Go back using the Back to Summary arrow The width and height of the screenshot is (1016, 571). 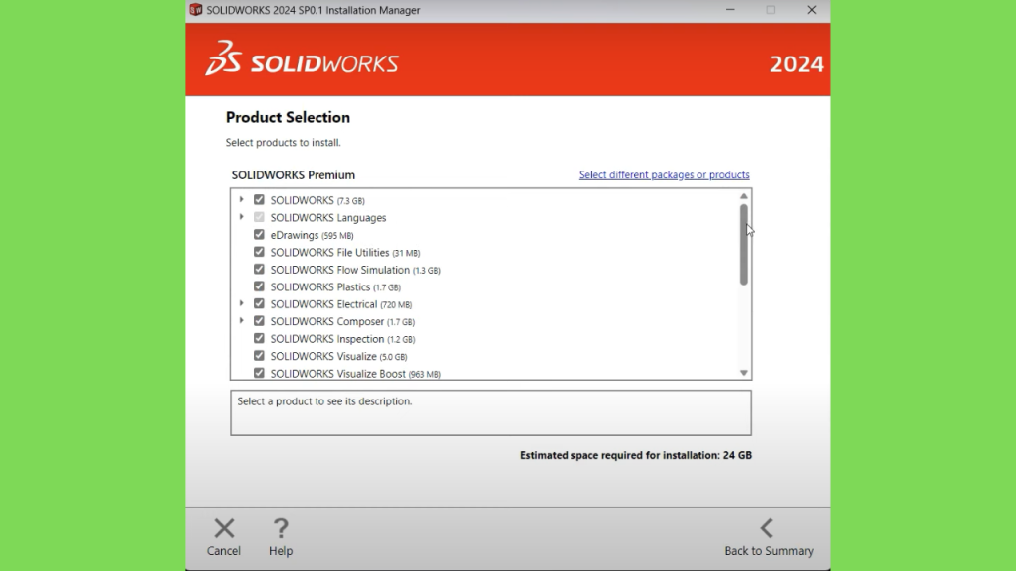click(767, 528)
